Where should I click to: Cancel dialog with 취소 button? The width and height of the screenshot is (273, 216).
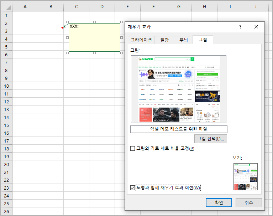(x=249, y=202)
